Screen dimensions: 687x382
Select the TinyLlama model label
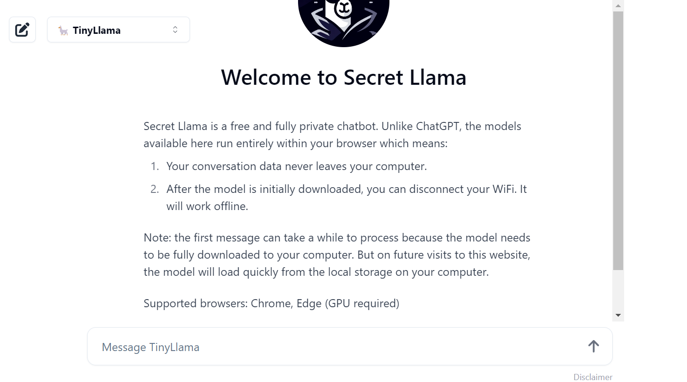[97, 30]
